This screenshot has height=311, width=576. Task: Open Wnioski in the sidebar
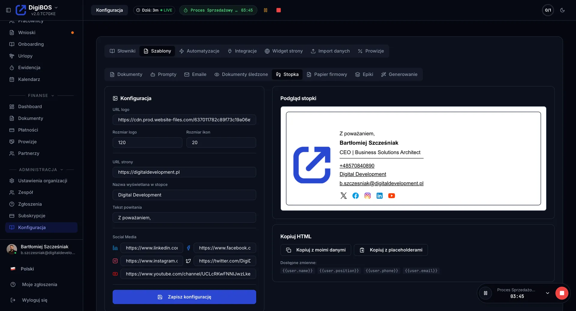coord(41,32)
